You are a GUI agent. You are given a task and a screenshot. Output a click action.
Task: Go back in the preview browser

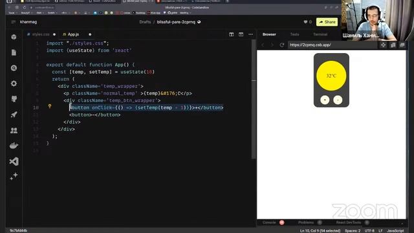coord(263,45)
